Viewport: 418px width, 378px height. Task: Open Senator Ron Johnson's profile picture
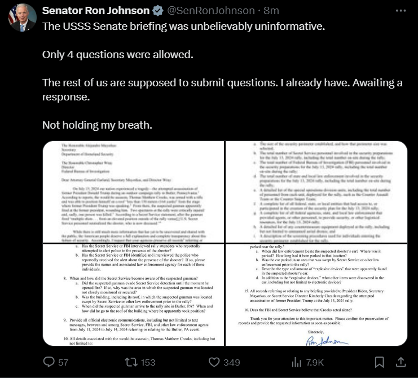(x=23, y=17)
